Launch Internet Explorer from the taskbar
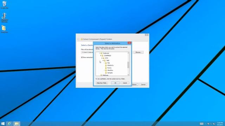 [x=9, y=124]
